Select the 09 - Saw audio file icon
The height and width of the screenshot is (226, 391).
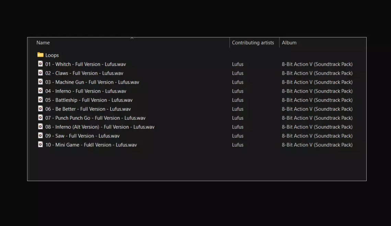(x=41, y=135)
